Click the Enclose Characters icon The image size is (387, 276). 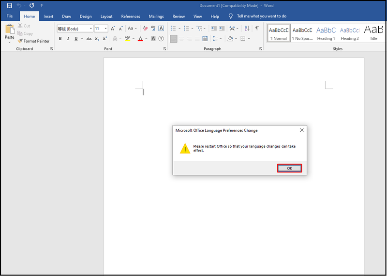(161, 39)
